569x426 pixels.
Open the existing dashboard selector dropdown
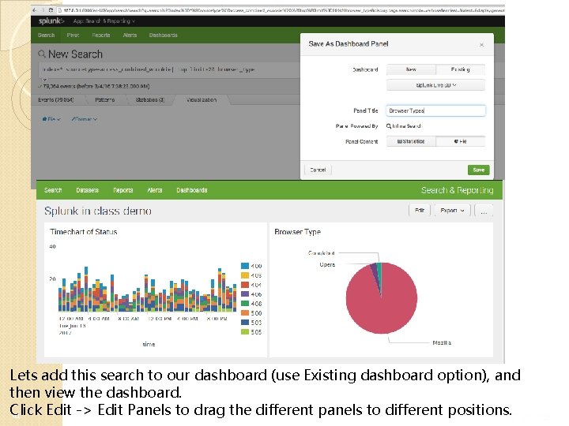pos(435,85)
